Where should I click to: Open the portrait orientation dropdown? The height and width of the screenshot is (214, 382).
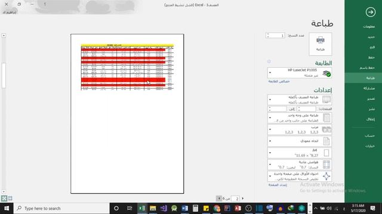click(x=300, y=141)
